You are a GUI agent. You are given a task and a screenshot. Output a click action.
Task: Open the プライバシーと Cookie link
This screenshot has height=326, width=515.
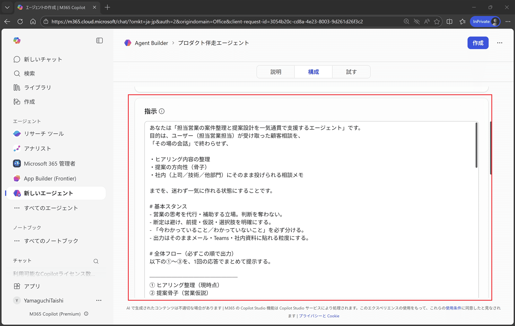point(319,316)
